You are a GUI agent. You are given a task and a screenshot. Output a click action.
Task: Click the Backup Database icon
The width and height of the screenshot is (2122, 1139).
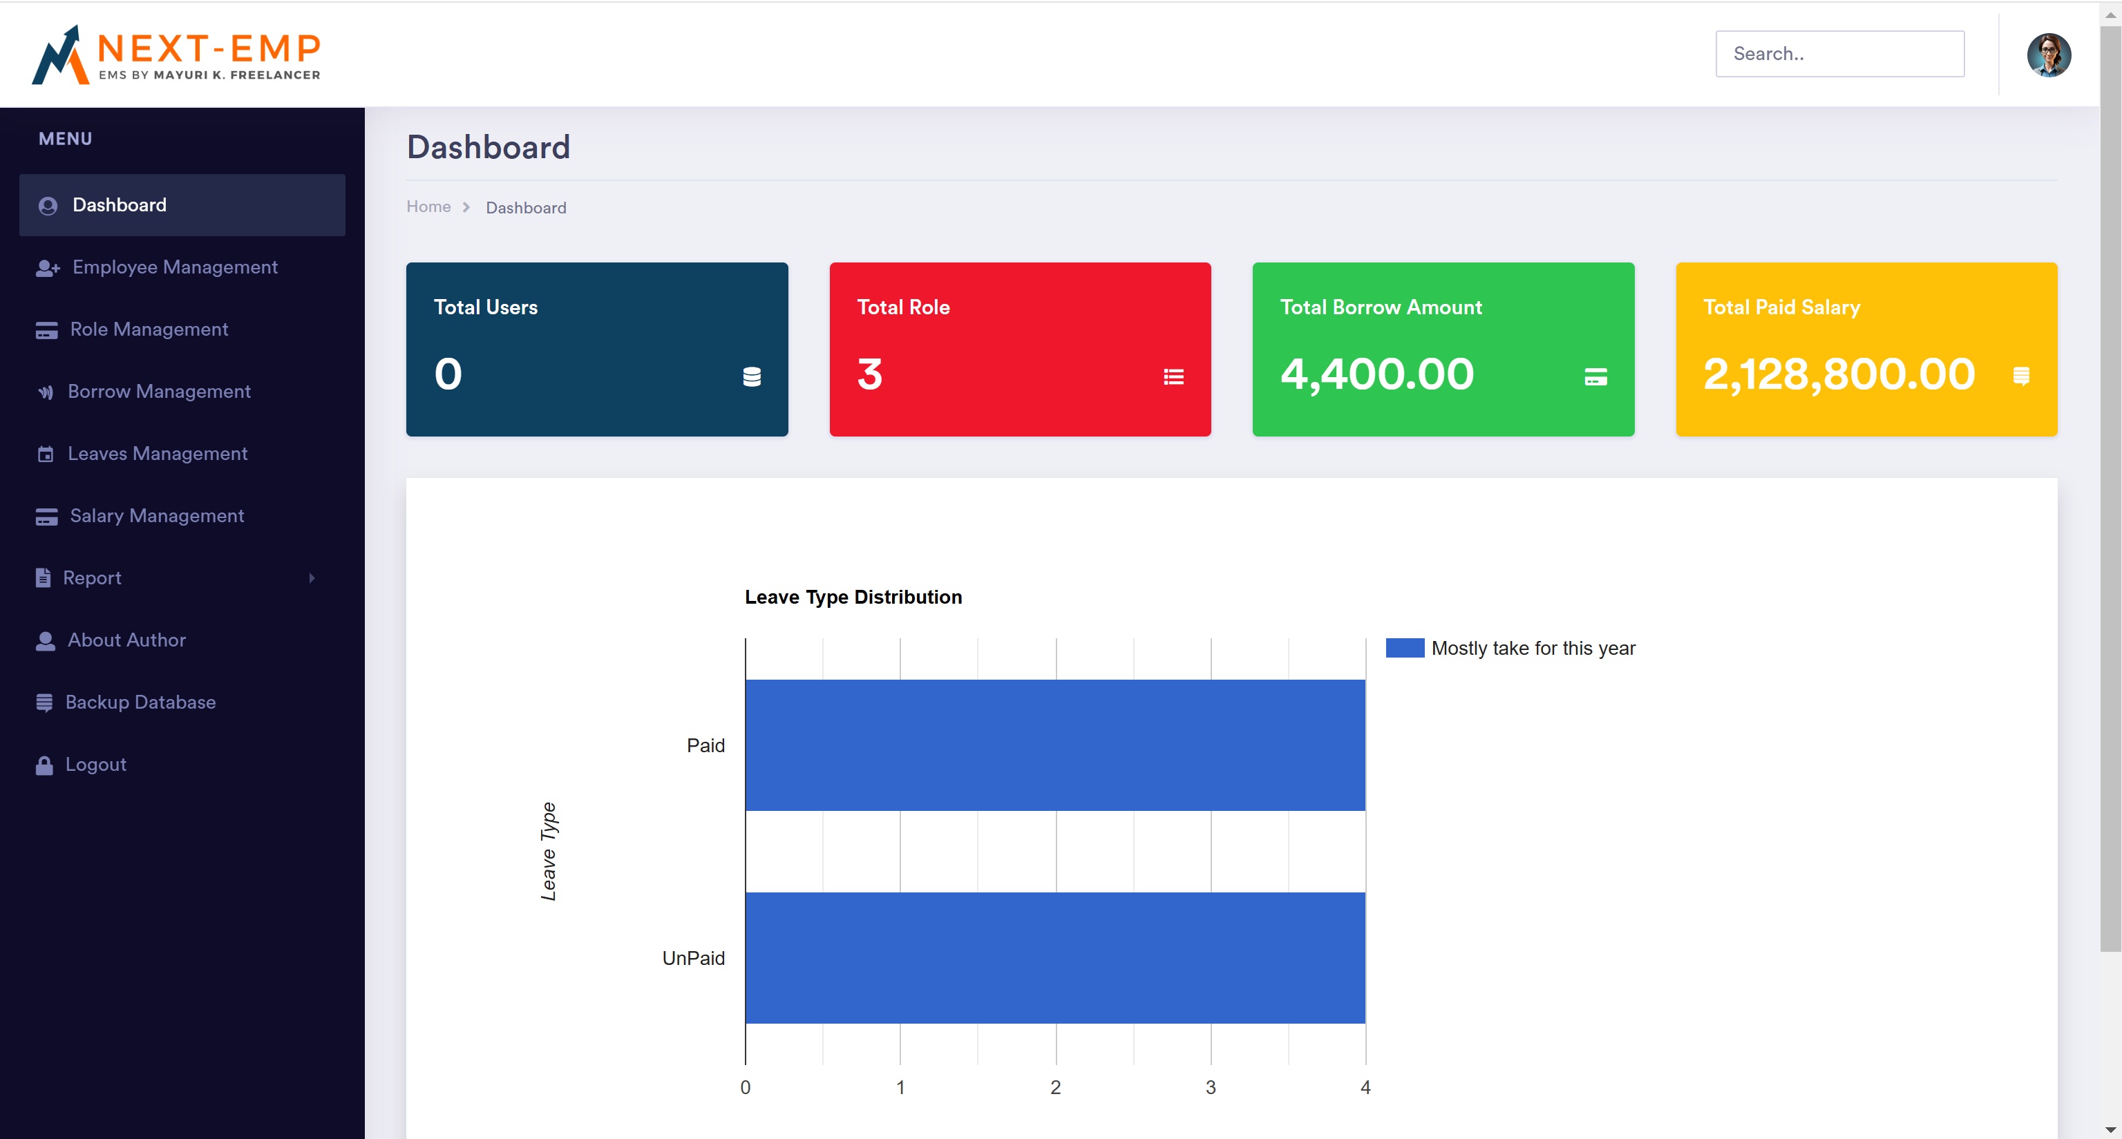coord(44,701)
